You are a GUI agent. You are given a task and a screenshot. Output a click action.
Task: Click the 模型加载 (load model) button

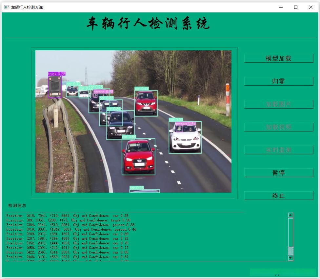point(278,58)
